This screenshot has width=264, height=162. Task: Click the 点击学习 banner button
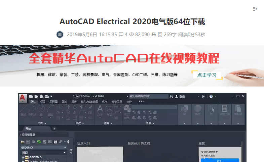tap(207, 75)
